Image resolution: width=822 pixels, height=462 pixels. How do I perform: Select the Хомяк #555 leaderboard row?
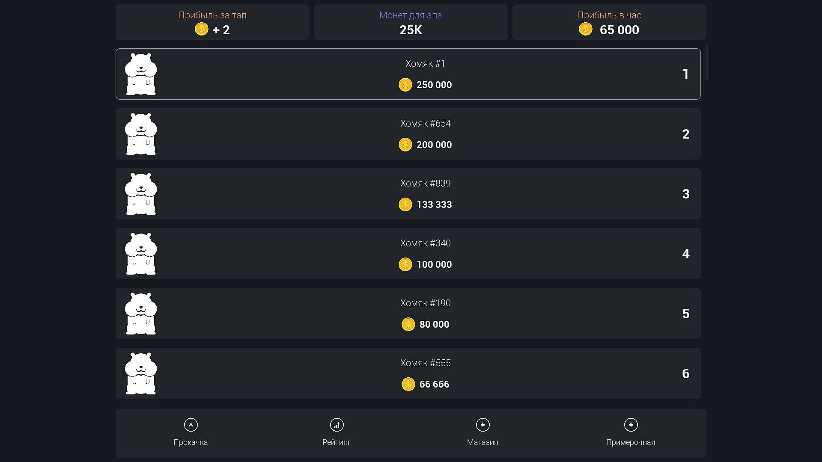(408, 373)
